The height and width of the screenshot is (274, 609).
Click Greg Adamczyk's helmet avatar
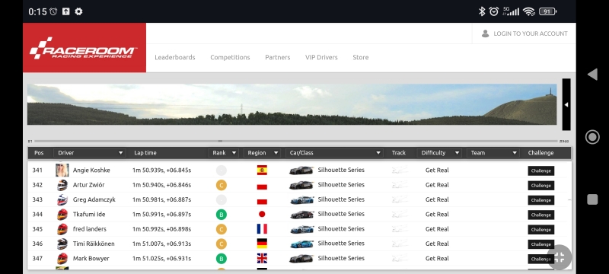click(x=62, y=200)
